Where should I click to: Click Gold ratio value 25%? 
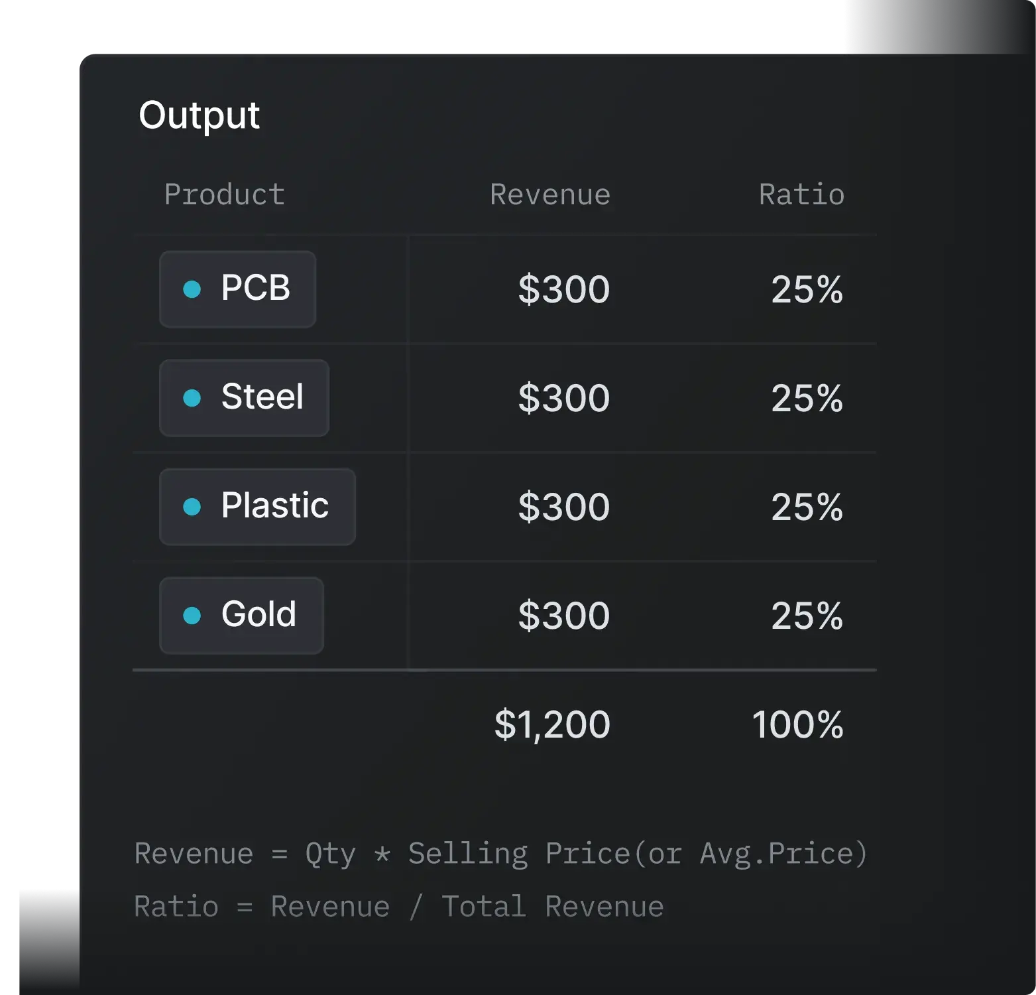(807, 616)
